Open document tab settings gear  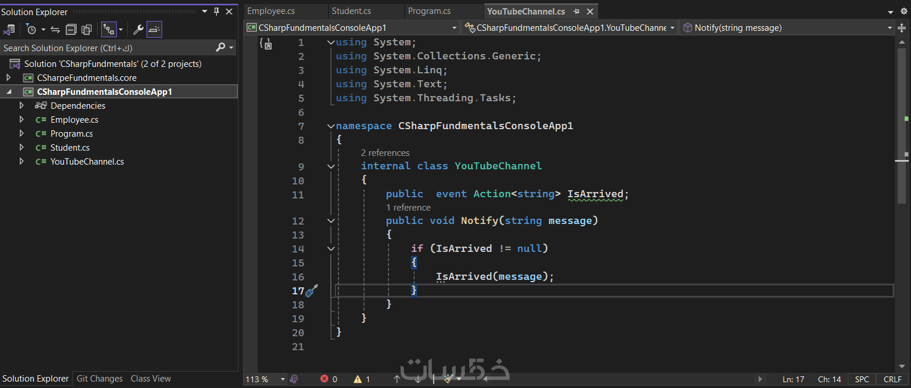point(903,12)
